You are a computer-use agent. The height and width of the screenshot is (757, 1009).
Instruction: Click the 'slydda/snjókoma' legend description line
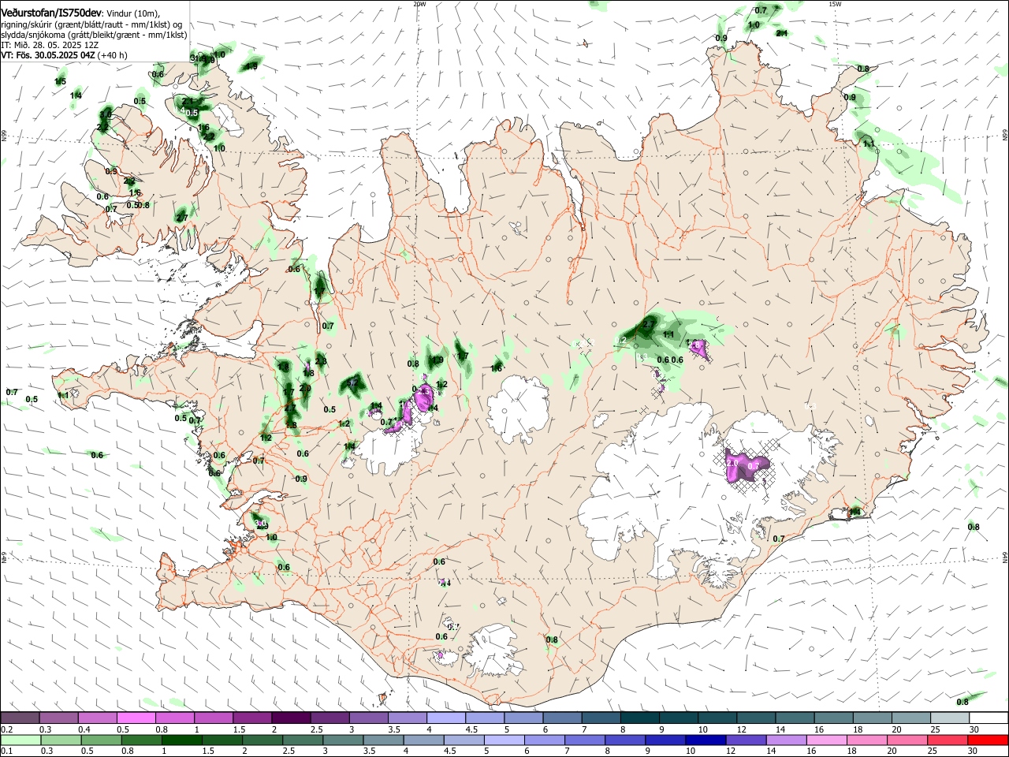[94, 35]
